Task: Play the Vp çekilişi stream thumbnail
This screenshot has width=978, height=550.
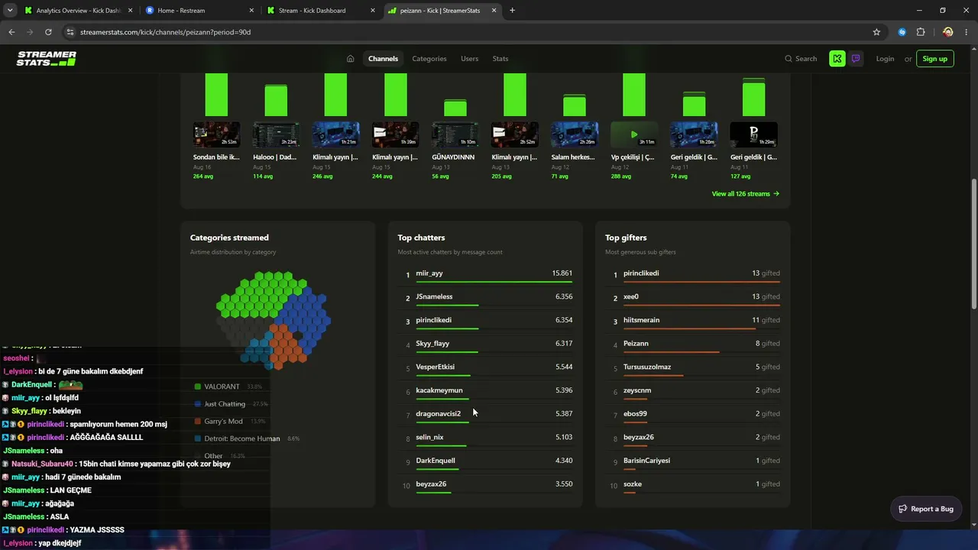Action: [634, 134]
